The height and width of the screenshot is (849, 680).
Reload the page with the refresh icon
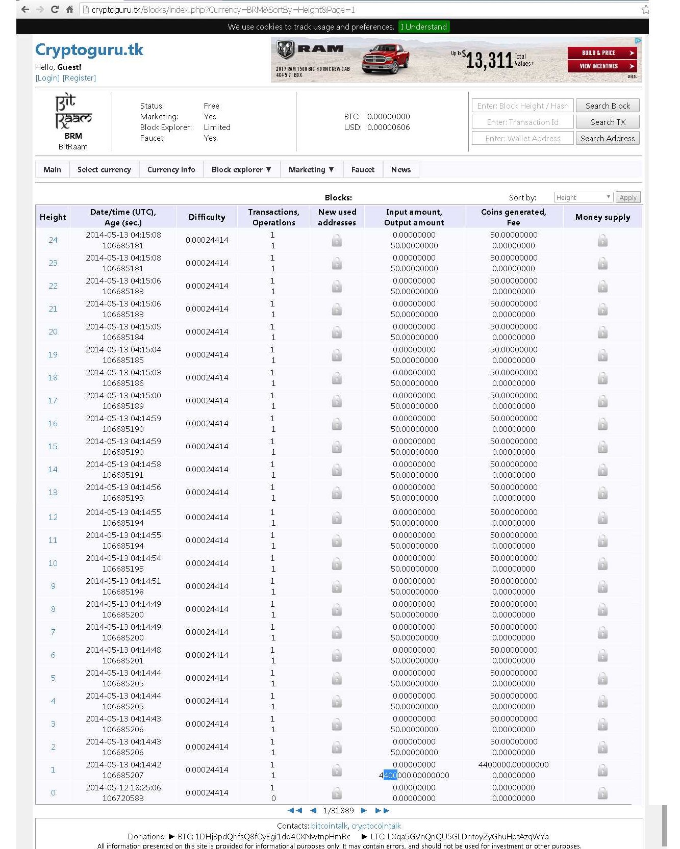(x=55, y=9)
